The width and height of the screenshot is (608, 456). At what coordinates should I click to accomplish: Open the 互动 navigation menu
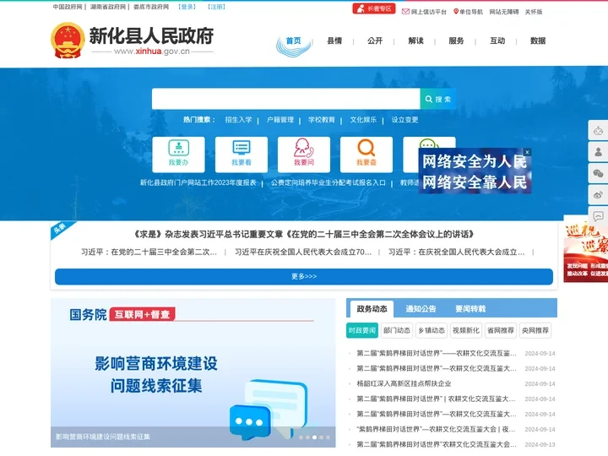[497, 41]
